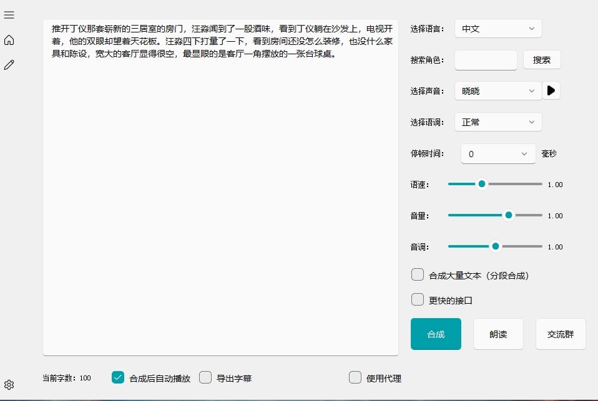Enable the 使用代理 option
The height and width of the screenshot is (401, 598).
pyautogui.click(x=355, y=377)
